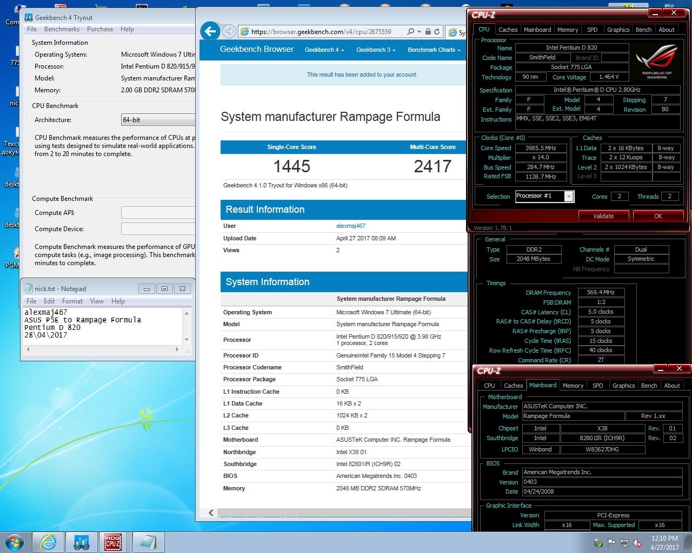
Task: Click the Core Speed value 3985.5 MHz
Action: pos(540,148)
